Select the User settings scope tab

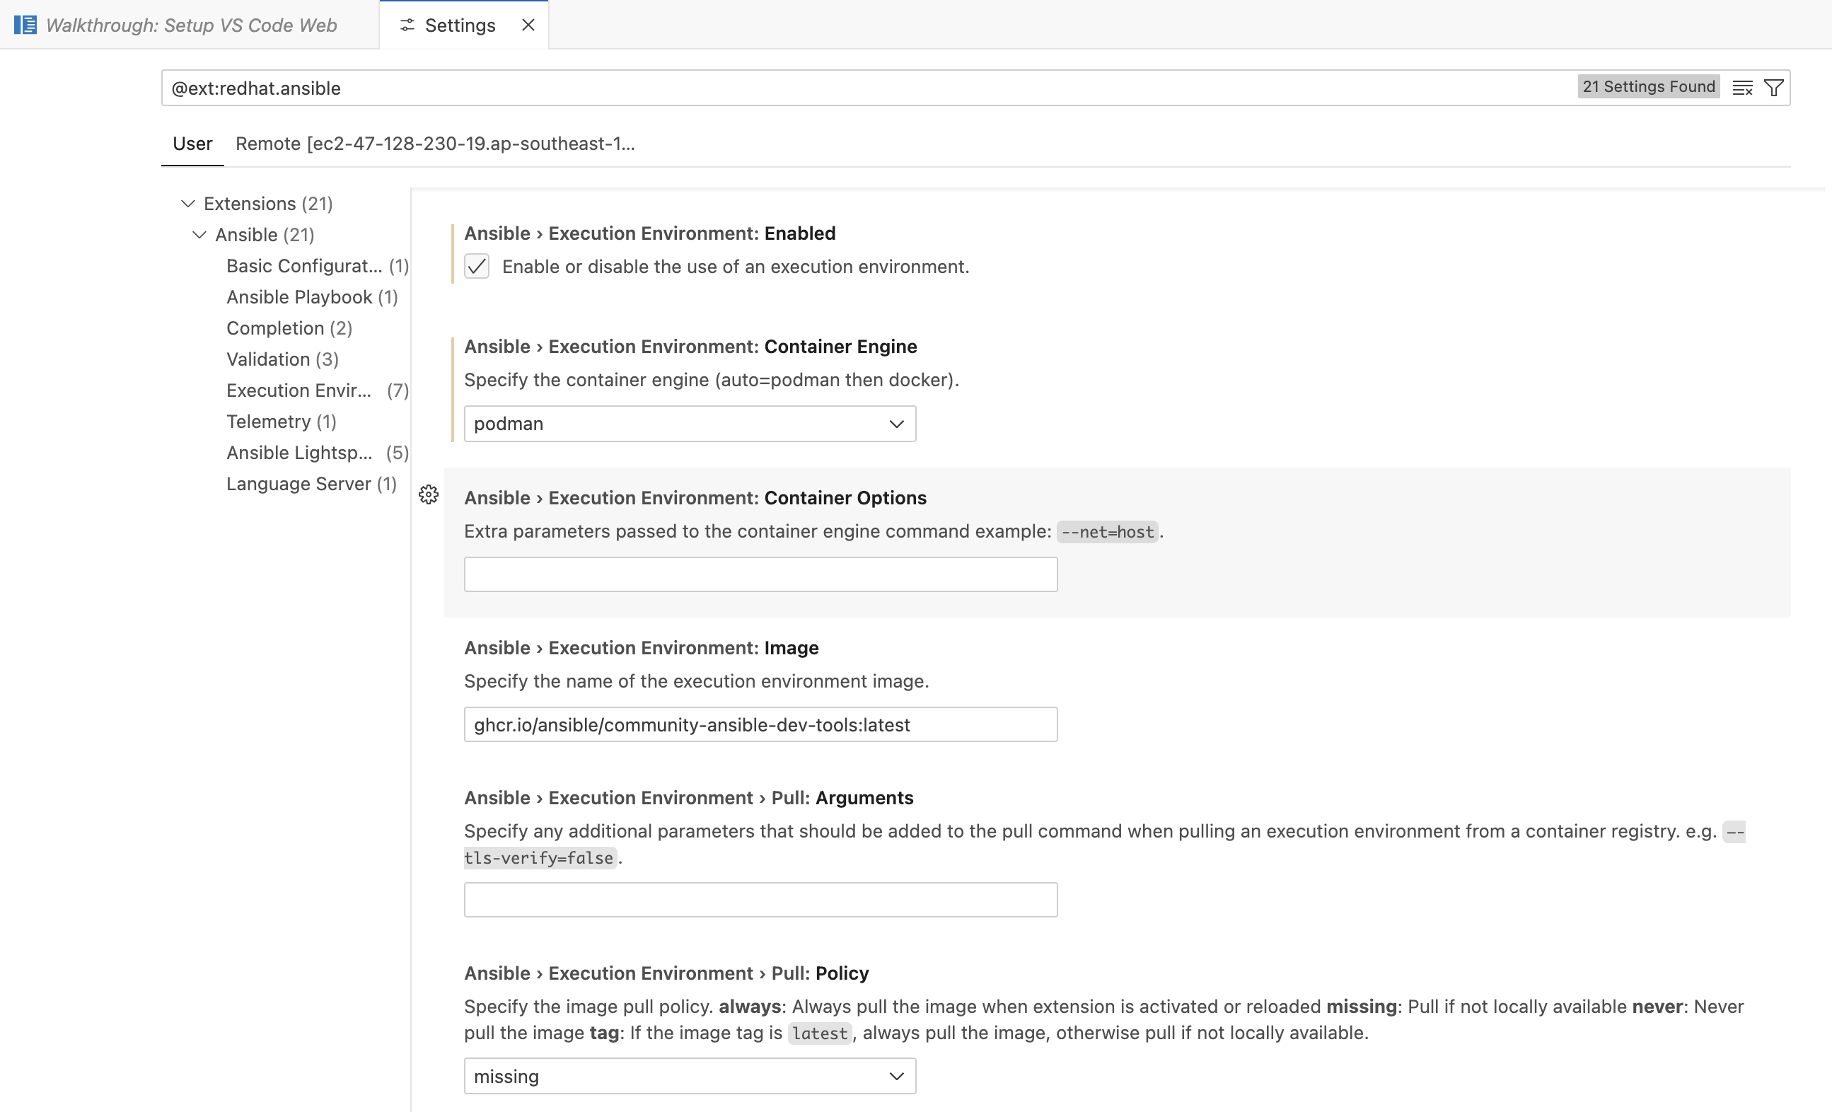pyautogui.click(x=192, y=144)
